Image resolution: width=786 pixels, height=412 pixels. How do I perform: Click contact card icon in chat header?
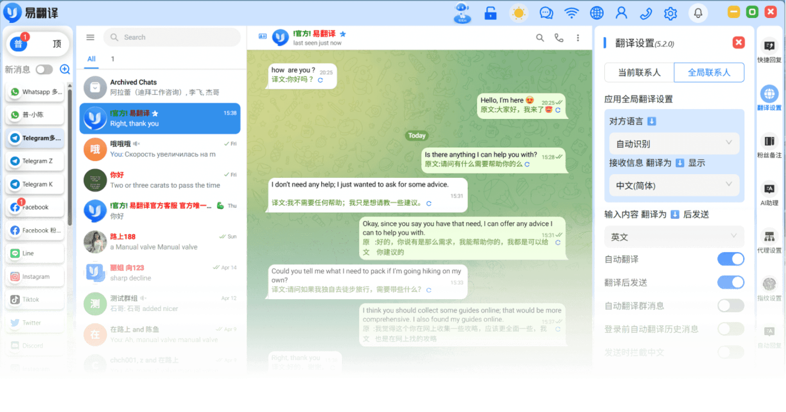[x=262, y=36]
